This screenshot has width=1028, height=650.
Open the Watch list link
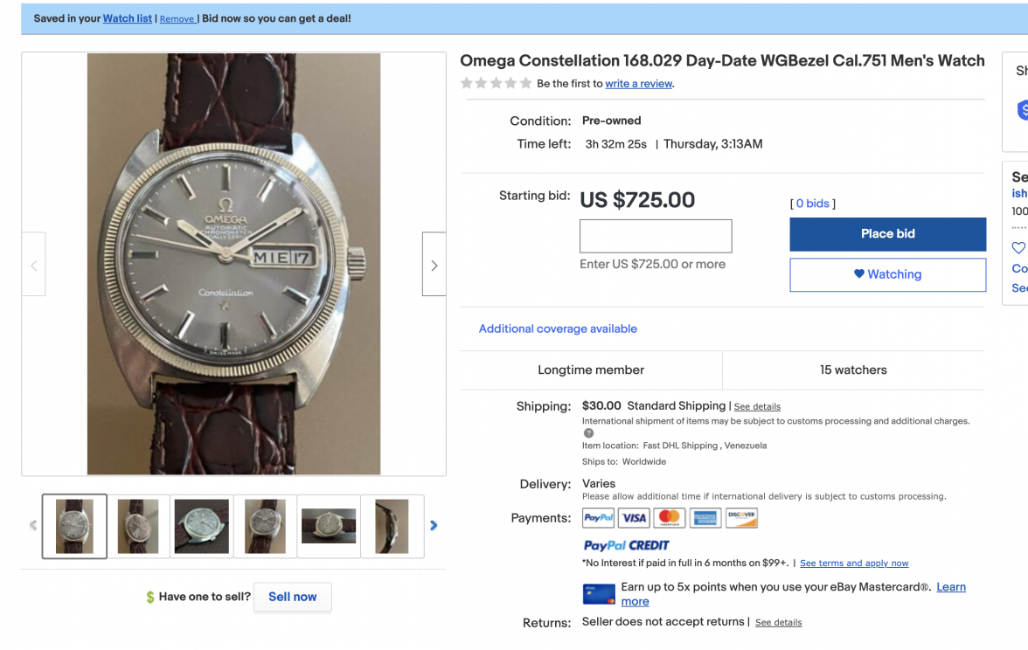[128, 18]
